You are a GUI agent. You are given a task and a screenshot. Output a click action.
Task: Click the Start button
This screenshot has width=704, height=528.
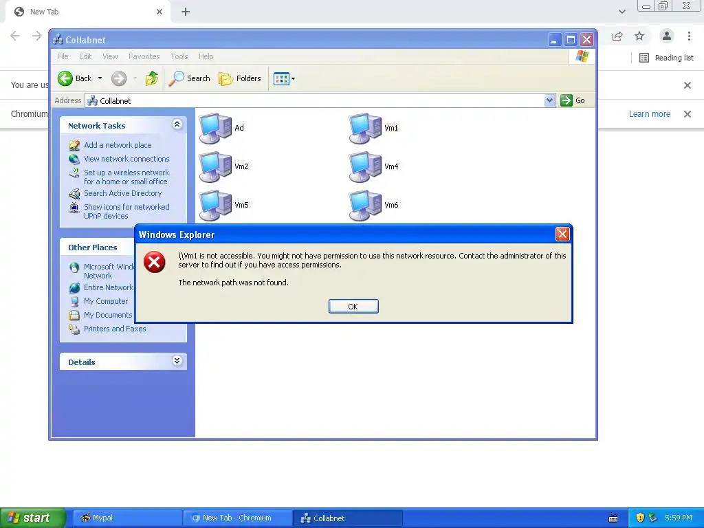pos(33,518)
